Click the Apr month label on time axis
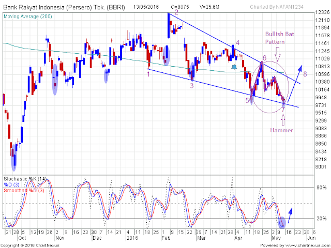Screen dimensions: 331x248 238,238
